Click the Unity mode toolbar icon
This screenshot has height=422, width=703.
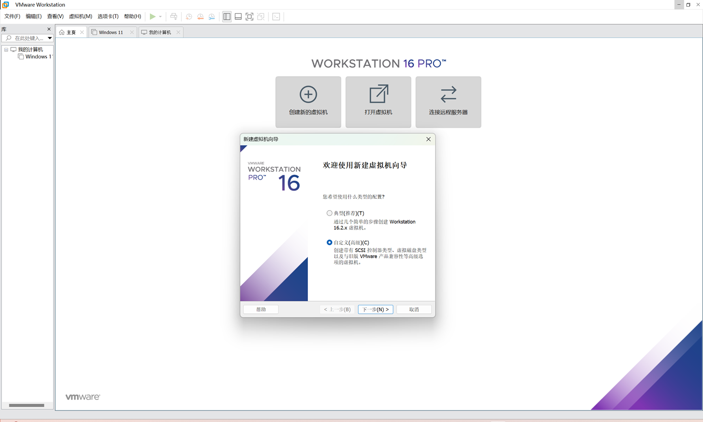(x=261, y=17)
